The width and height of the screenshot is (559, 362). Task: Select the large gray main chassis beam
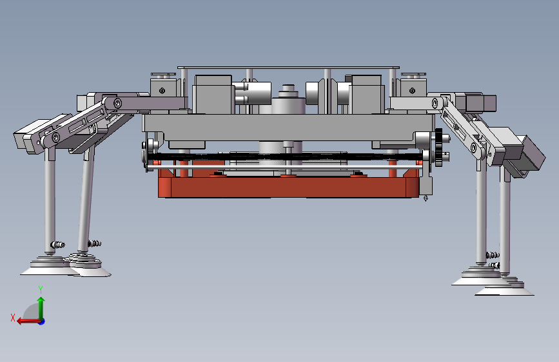289,127
